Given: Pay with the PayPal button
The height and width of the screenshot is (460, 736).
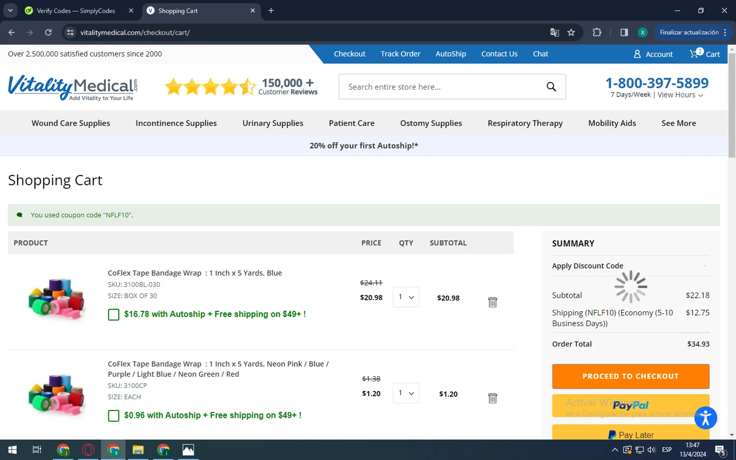Looking at the screenshot, I should click(631, 406).
